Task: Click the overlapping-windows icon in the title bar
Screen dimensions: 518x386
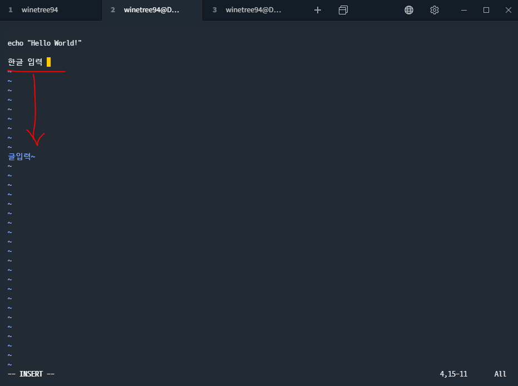Action: (343, 9)
